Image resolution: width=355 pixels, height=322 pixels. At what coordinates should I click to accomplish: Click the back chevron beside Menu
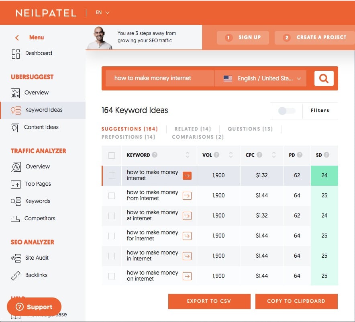[x=17, y=38]
